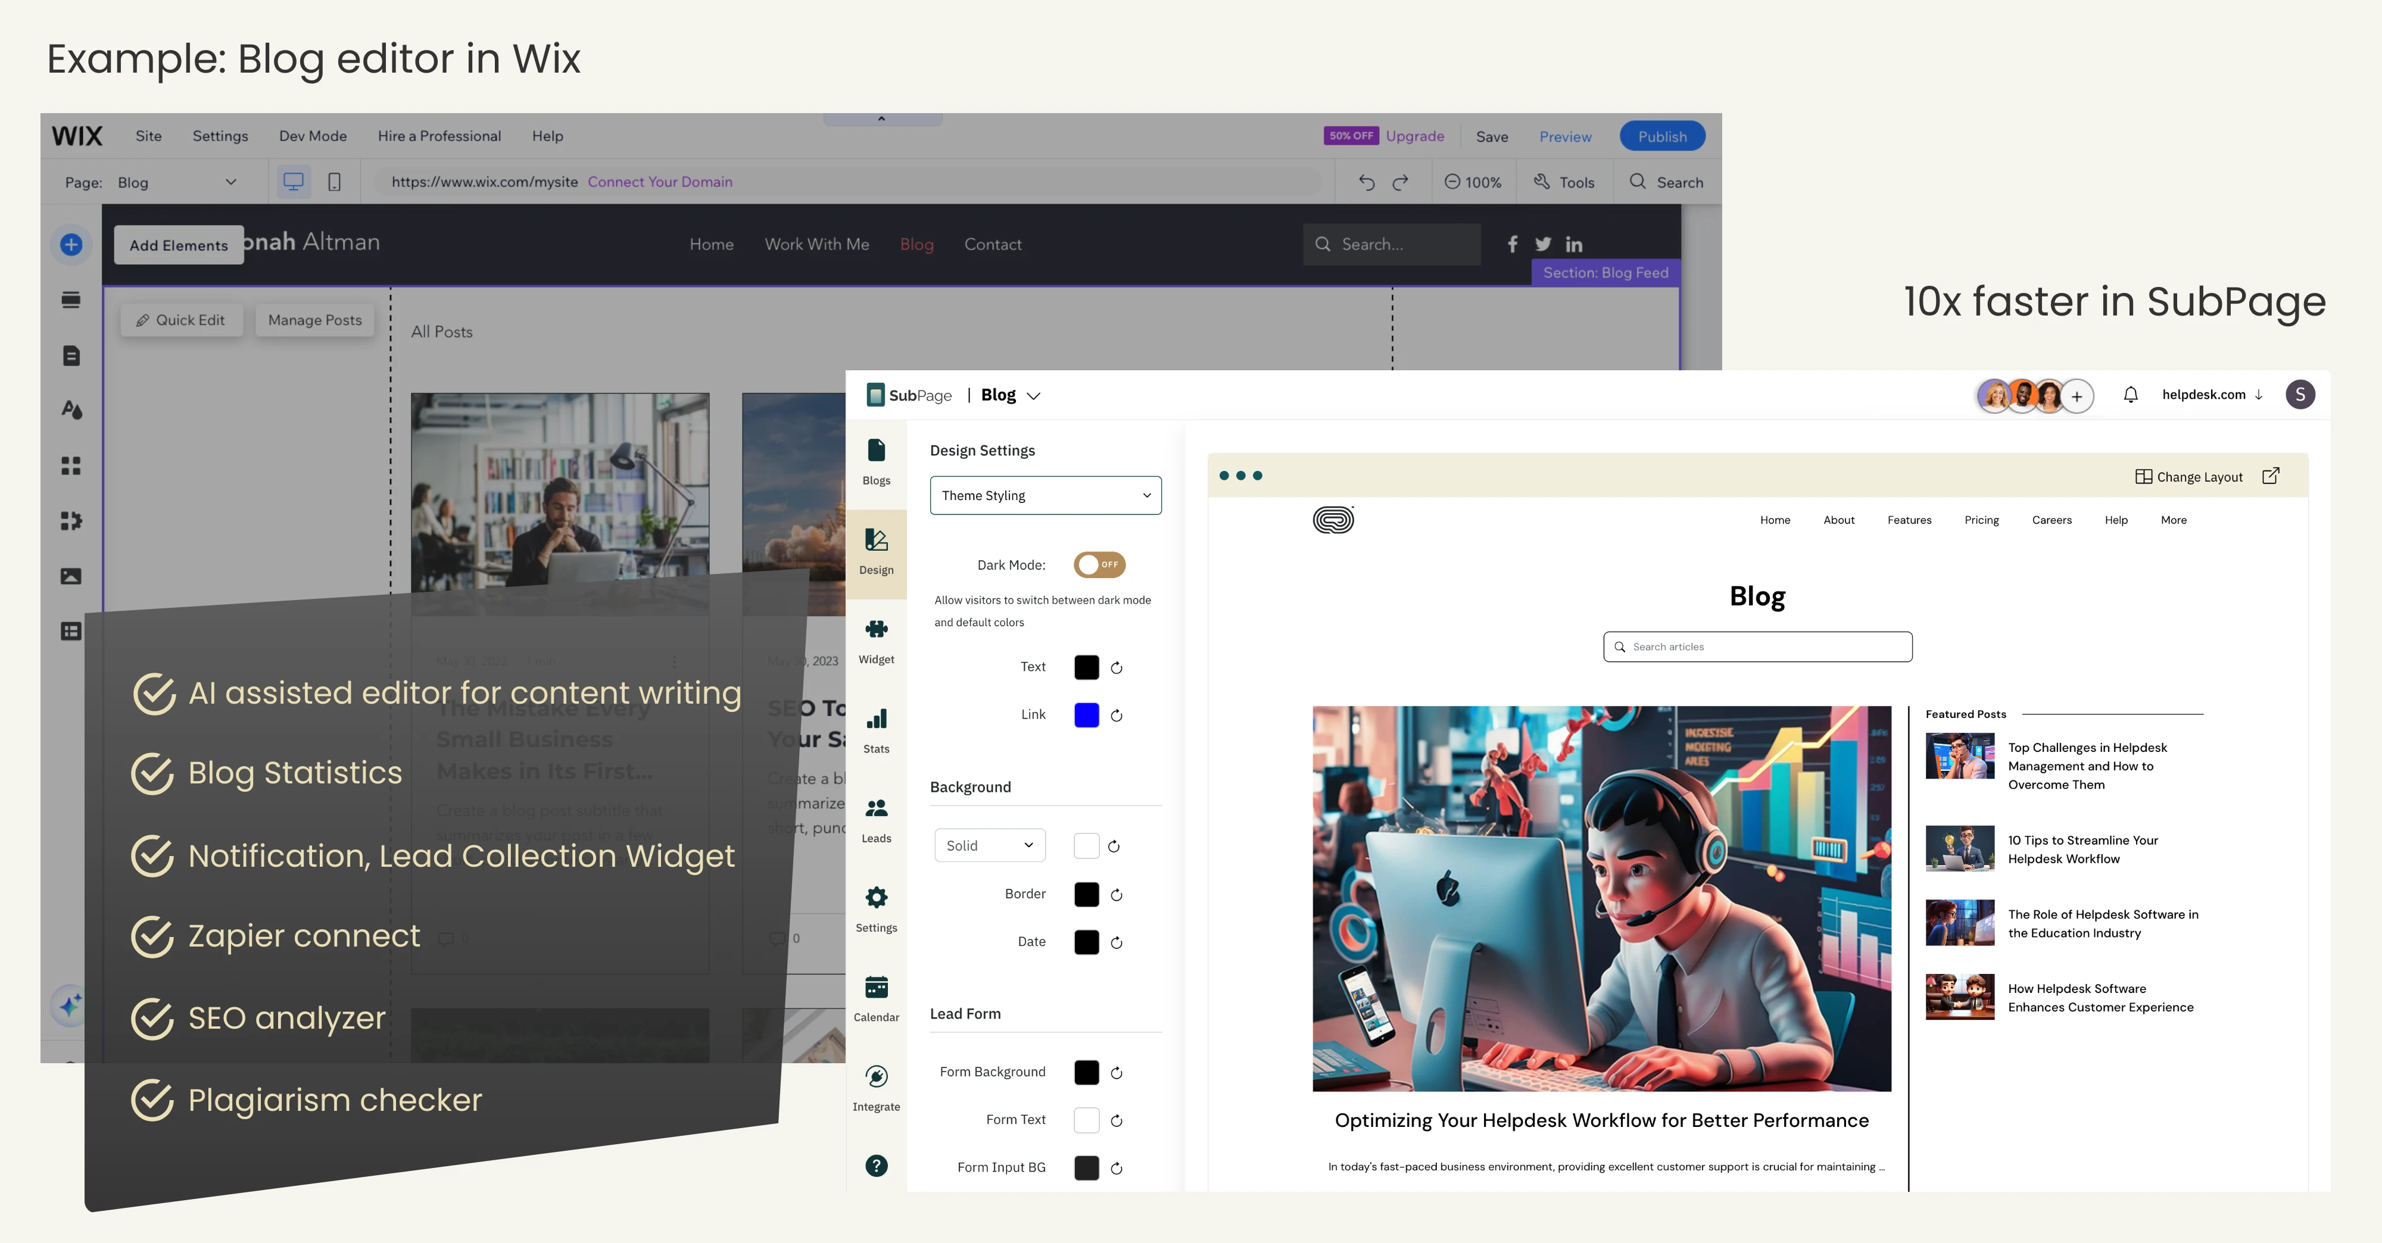Open the Wix sections icon in left sidebar
Viewport: 2382px width, 1243px height.
tap(71, 299)
